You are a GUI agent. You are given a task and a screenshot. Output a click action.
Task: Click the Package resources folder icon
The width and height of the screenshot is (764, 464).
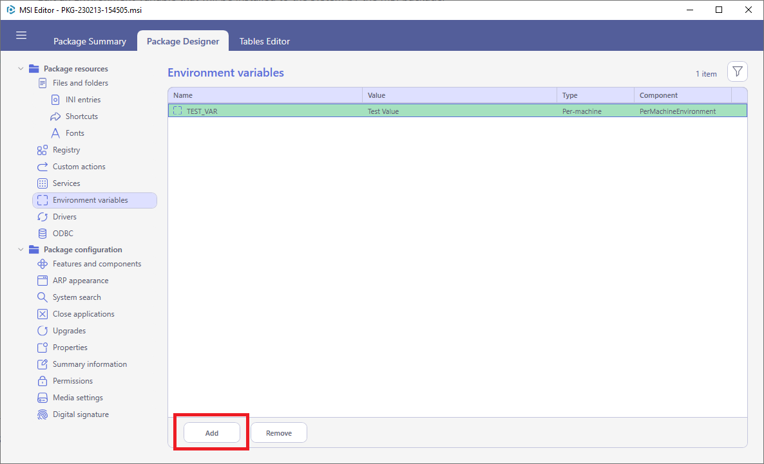pyautogui.click(x=33, y=68)
